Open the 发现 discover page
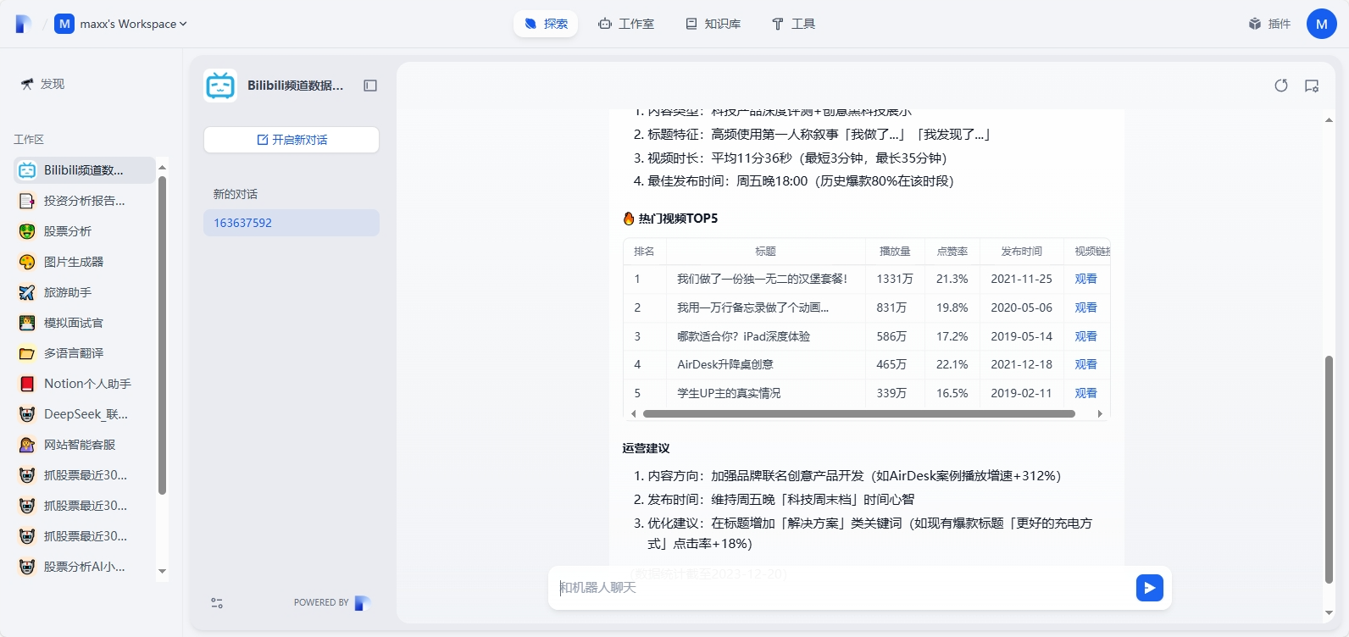Viewport: 1349px width, 637px height. 42,84
